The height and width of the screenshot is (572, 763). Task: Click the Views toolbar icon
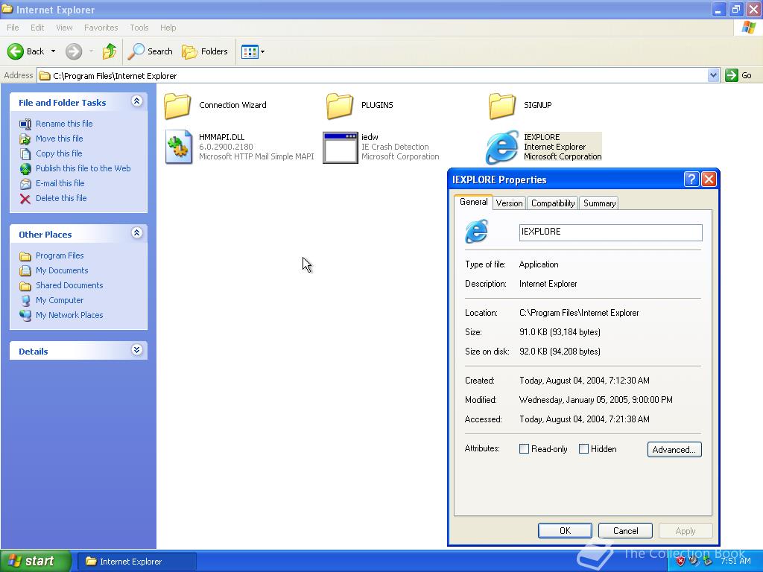(x=250, y=51)
